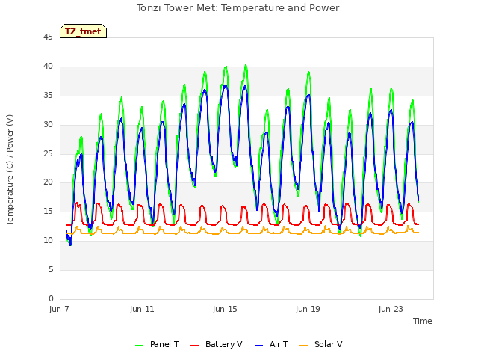Click the 15 y-axis tick label
The image size is (478, 359).
click(48, 211)
